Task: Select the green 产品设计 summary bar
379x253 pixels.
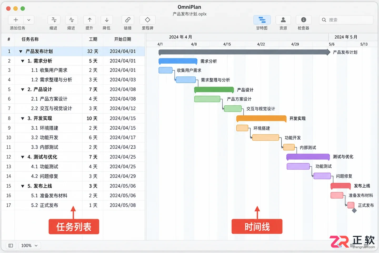Action: 214,90
